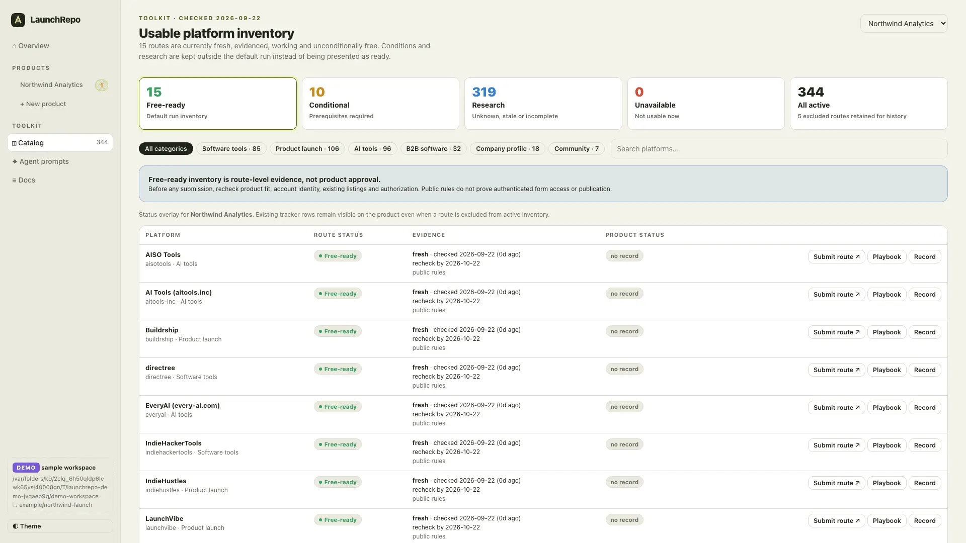Open Agent prompts page
Viewport: 966px width, 543px height.
pyautogui.click(x=40, y=161)
